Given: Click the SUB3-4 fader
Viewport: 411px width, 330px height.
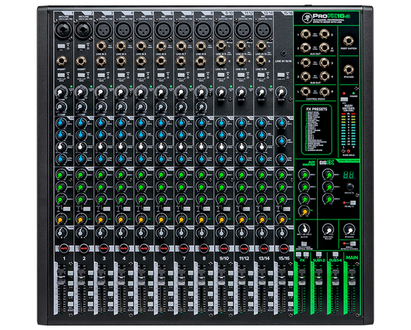Looking at the screenshot, I should pyautogui.click(x=335, y=277).
